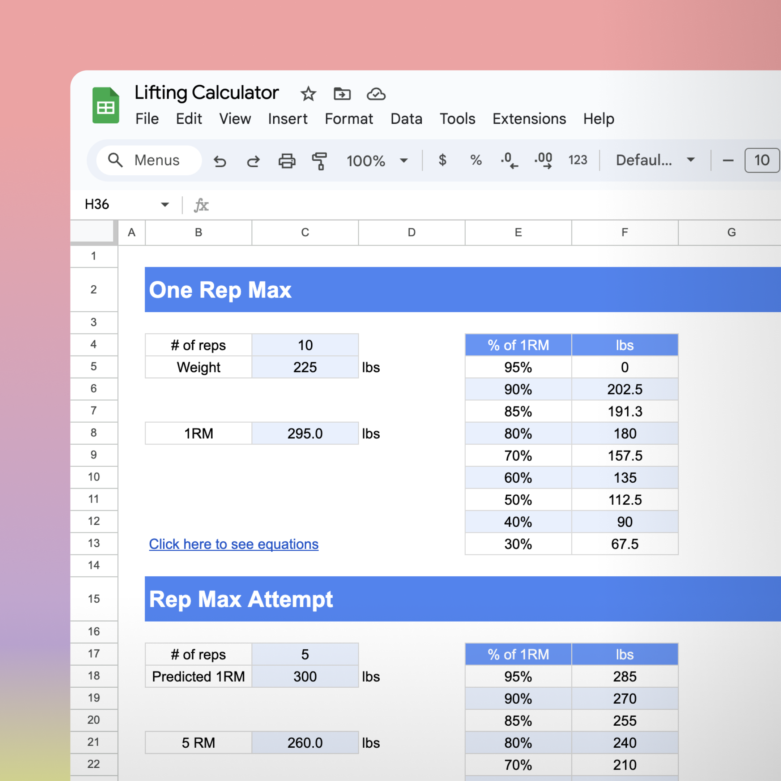
Task: Star the Lifting Calculator document
Action: 308,94
